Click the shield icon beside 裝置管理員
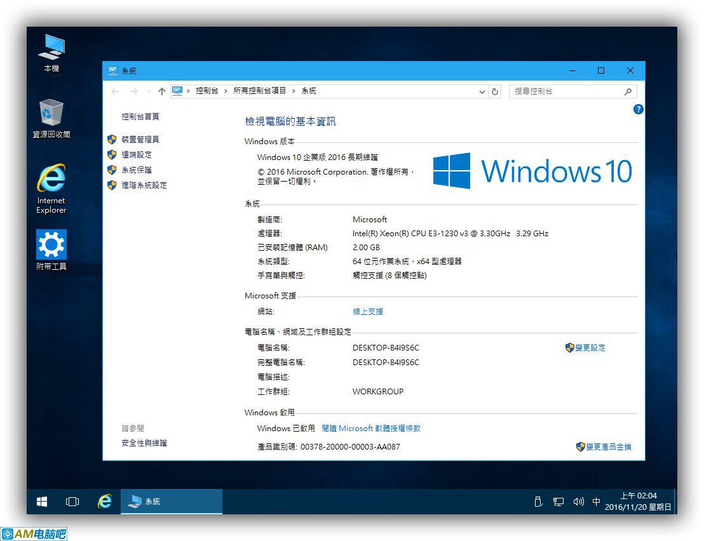 pyautogui.click(x=112, y=140)
